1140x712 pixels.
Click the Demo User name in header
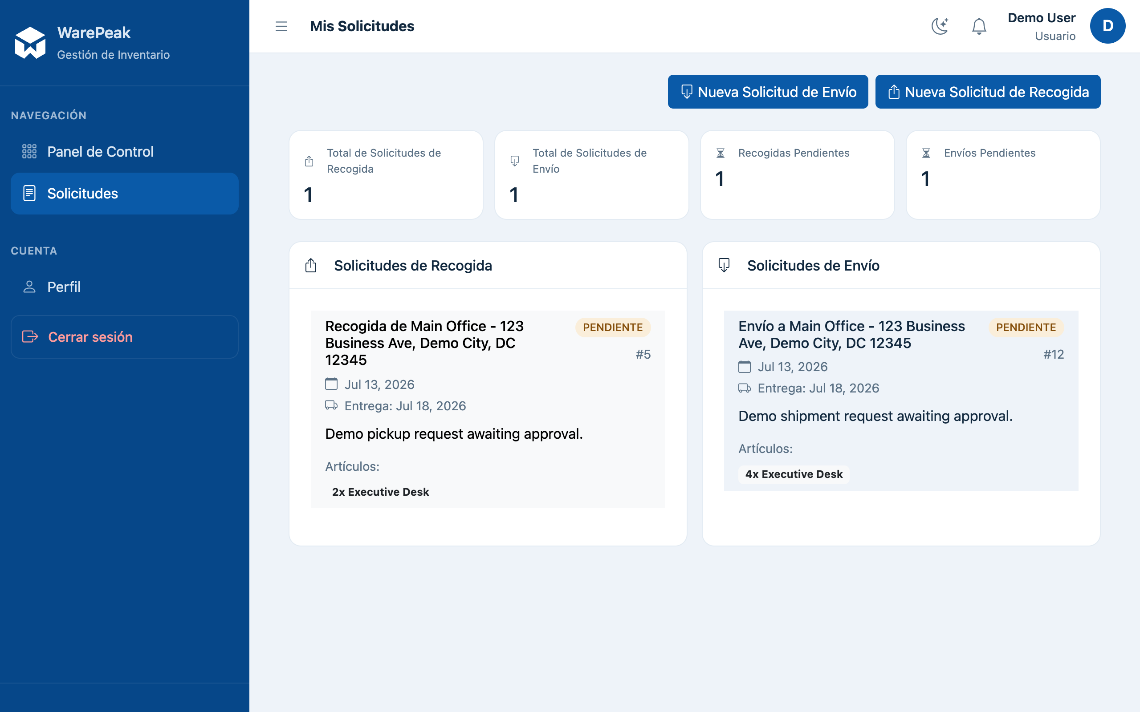1041,18
